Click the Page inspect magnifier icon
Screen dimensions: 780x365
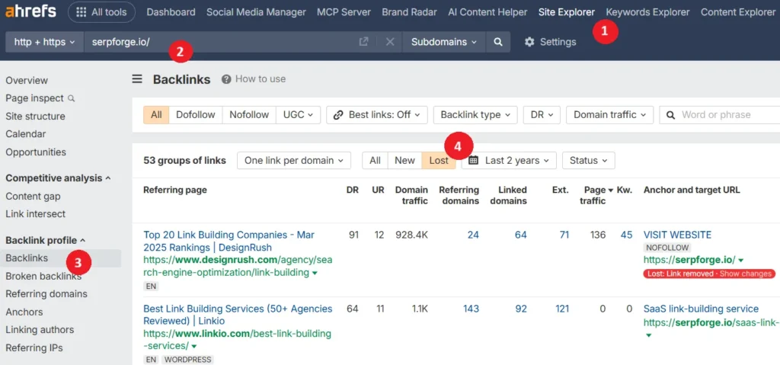click(x=71, y=98)
